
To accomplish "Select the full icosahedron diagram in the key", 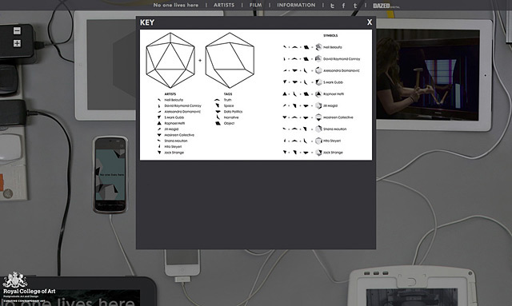I will (170, 61).
